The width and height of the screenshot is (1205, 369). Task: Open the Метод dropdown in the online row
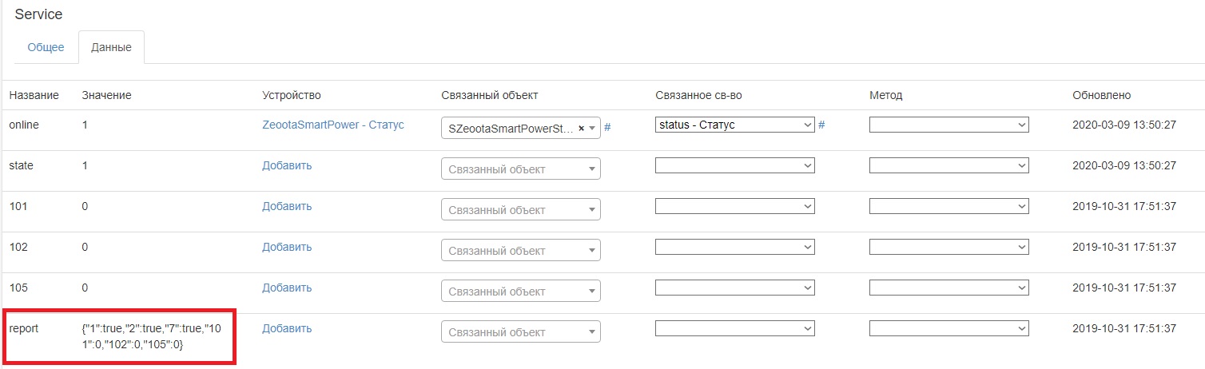pyautogui.click(x=948, y=125)
